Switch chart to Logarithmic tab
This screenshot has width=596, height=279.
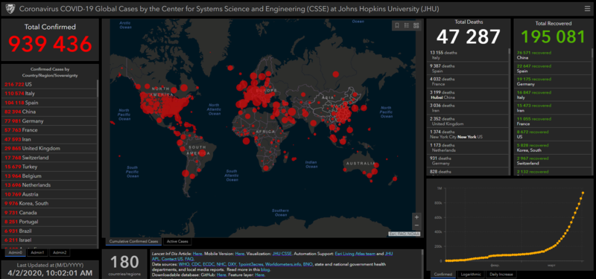471,275
